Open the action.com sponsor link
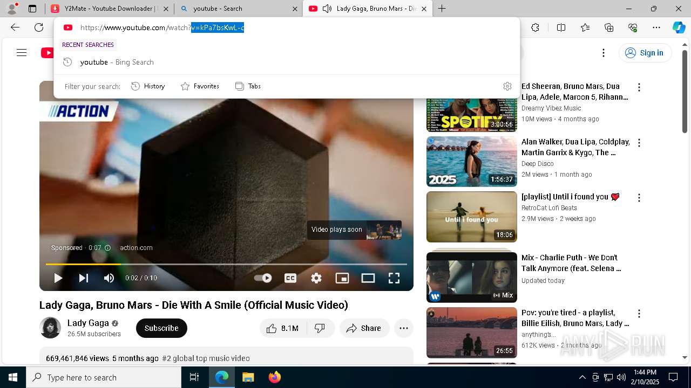 pyautogui.click(x=136, y=248)
